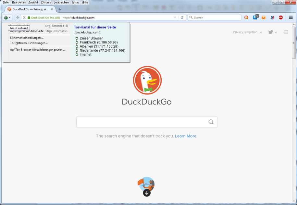The width and height of the screenshot is (297, 205).
Task: Click the Frankreich (5.196.58.96) relay entry
Action: pyautogui.click(x=99, y=42)
